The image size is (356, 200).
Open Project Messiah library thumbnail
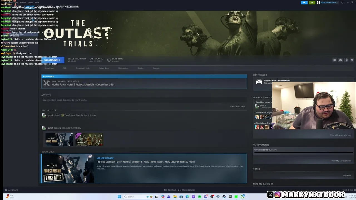tap(59, 139)
